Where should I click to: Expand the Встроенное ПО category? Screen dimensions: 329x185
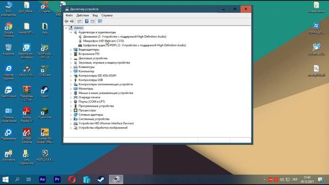(x=71, y=54)
